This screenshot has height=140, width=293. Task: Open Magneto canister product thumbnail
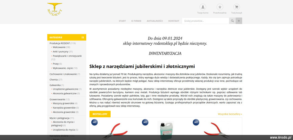tap(165, 130)
